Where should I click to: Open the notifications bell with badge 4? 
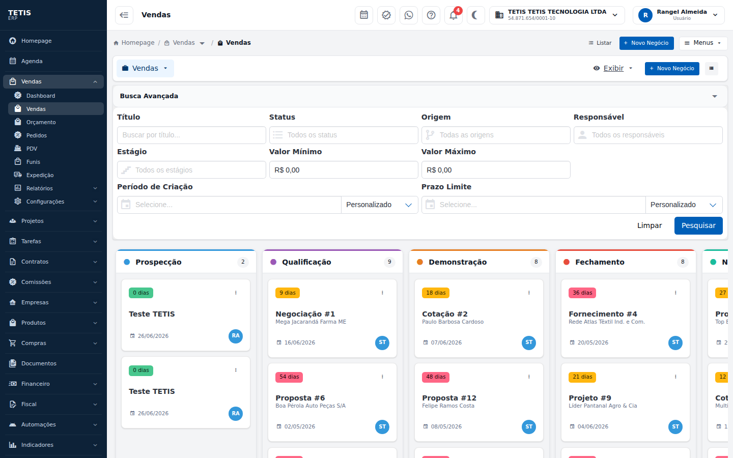click(x=454, y=15)
